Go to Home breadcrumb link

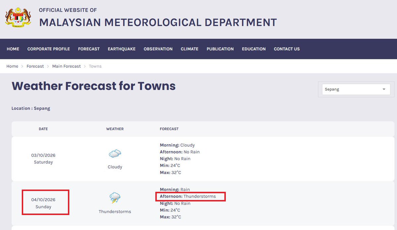(12, 66)
